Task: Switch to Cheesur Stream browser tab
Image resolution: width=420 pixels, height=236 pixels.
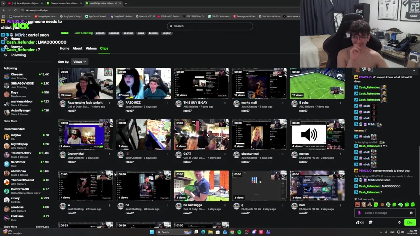Action: pyautogui.click(x=64, y=3)
